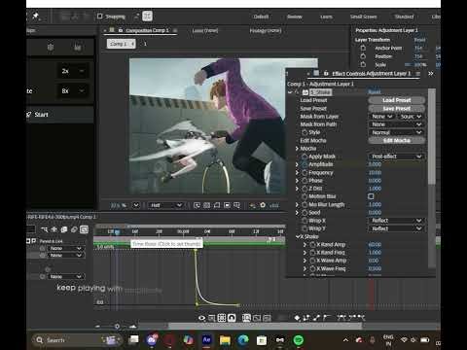Image resolution: width=467 pixels, height=350 pixels.
Task: Expand the Mocha property group
Action: click(297, 149)
